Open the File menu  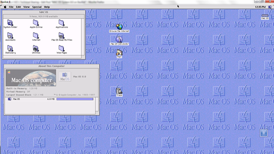pyautogui.click(x=11, y=7)
